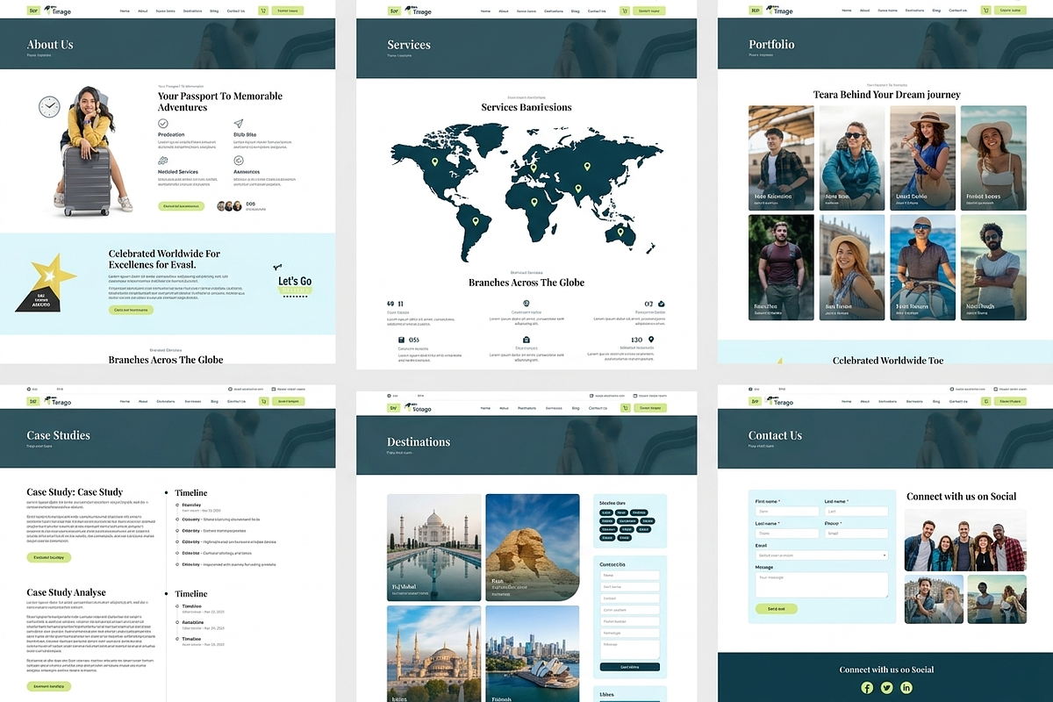1053x702 pixels.
Task: Click the checkmark circle icon on About Us
Action: (163, 124)
